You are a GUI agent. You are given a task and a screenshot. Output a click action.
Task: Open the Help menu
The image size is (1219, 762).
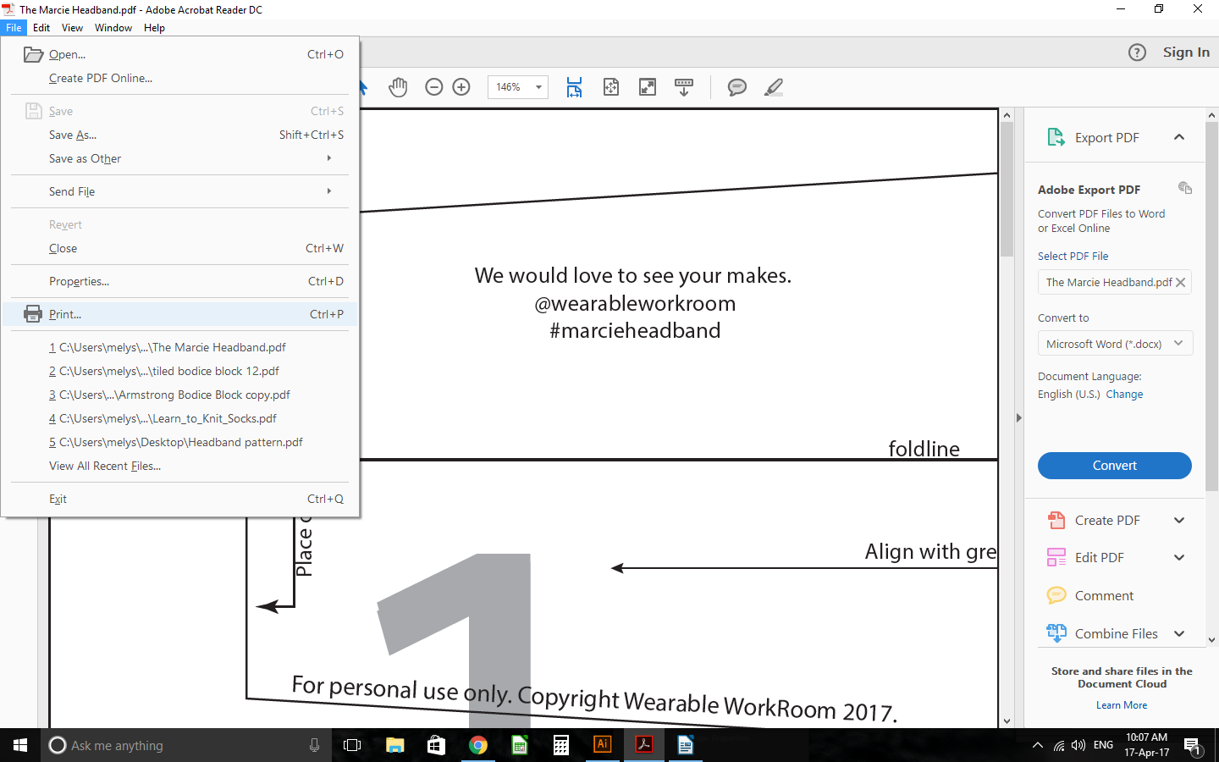[154, 28]
